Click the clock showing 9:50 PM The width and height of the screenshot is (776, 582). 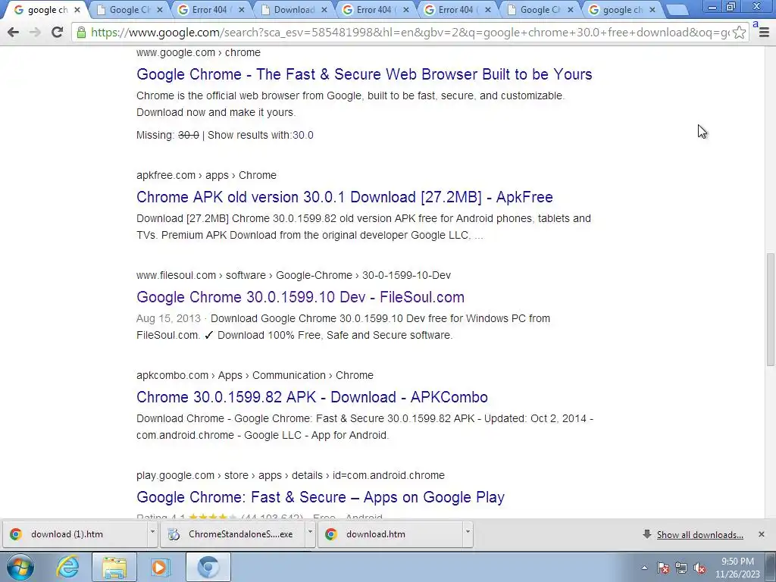click(x=737, y=562)
